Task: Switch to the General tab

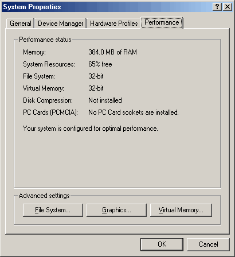Action: click(21, 24)
